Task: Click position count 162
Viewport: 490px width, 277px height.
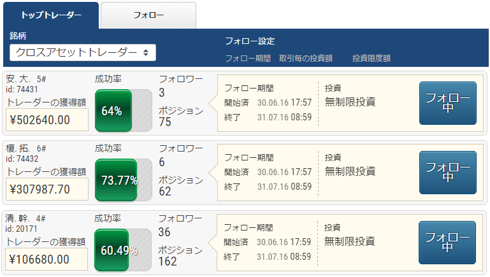Action: pyautogui.click(x=168, y=261)
